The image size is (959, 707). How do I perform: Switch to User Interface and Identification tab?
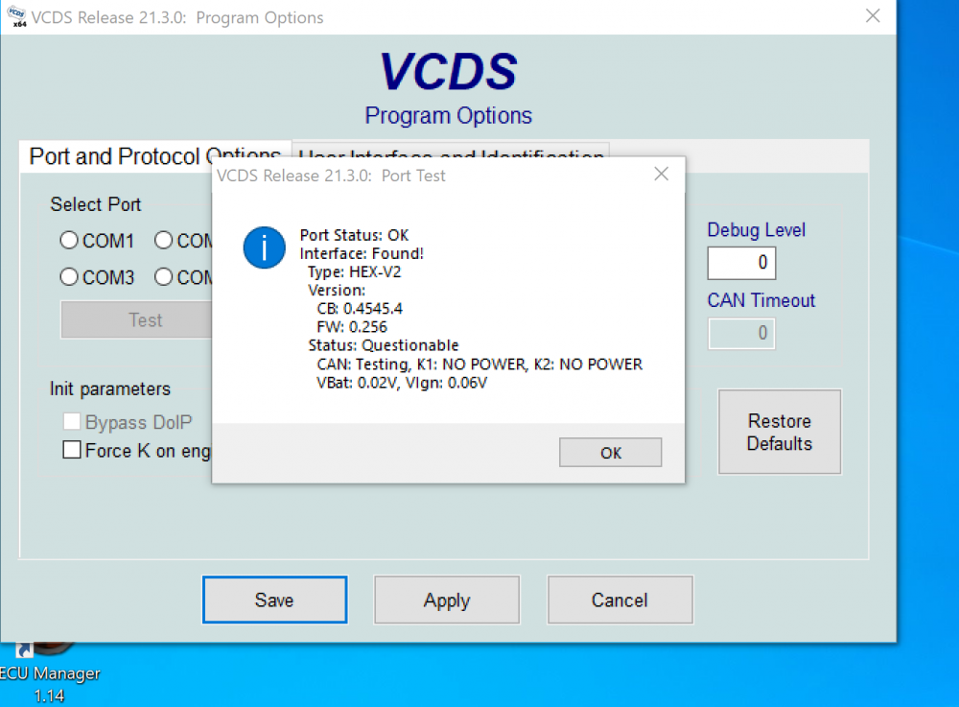(x=451, y=153)
